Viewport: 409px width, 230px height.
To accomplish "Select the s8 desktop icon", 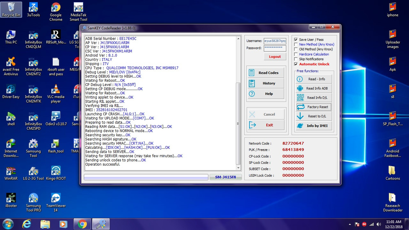I will click(393, 91).
